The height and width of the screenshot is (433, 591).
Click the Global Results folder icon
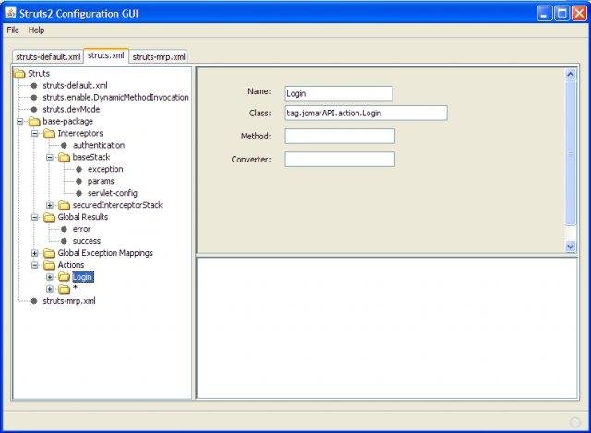49,217
